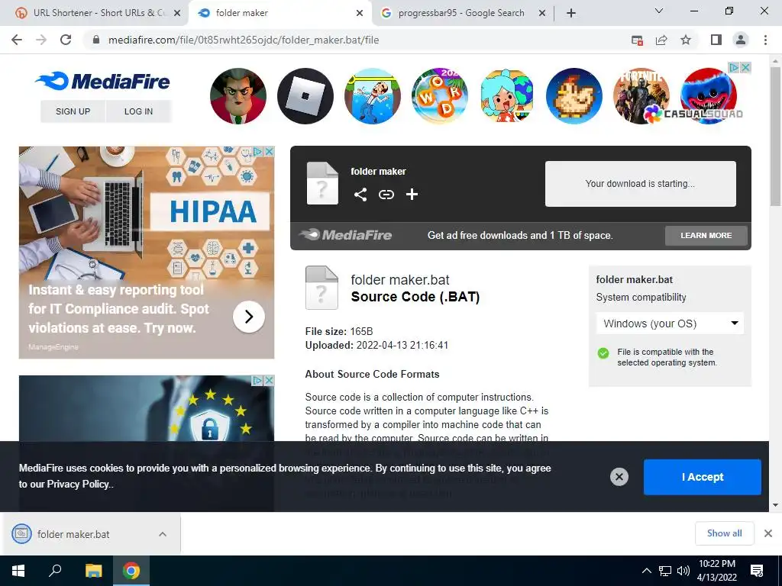Click the SIGN UP button

tap(73, 111)
